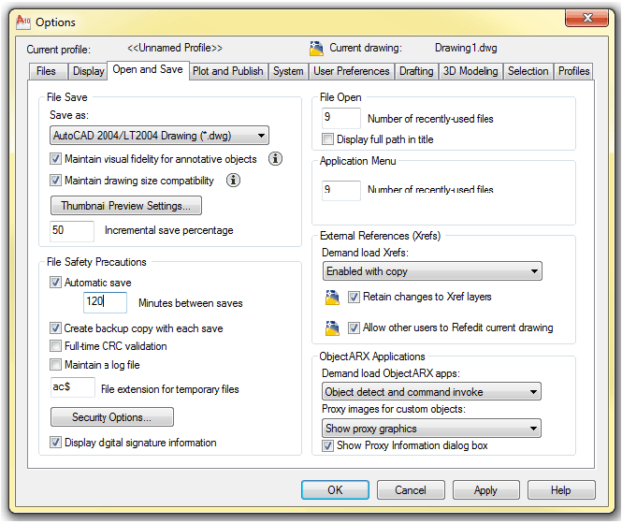Open the Save as format dropdown

[x=159, y=136]
